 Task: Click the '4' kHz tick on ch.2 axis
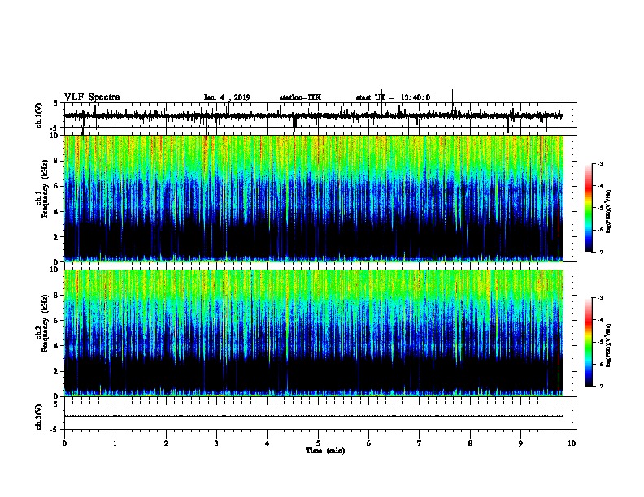56,346
